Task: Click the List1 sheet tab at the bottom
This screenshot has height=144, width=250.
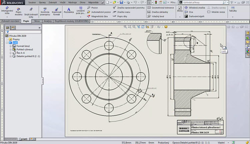Action: click(23, 139)
